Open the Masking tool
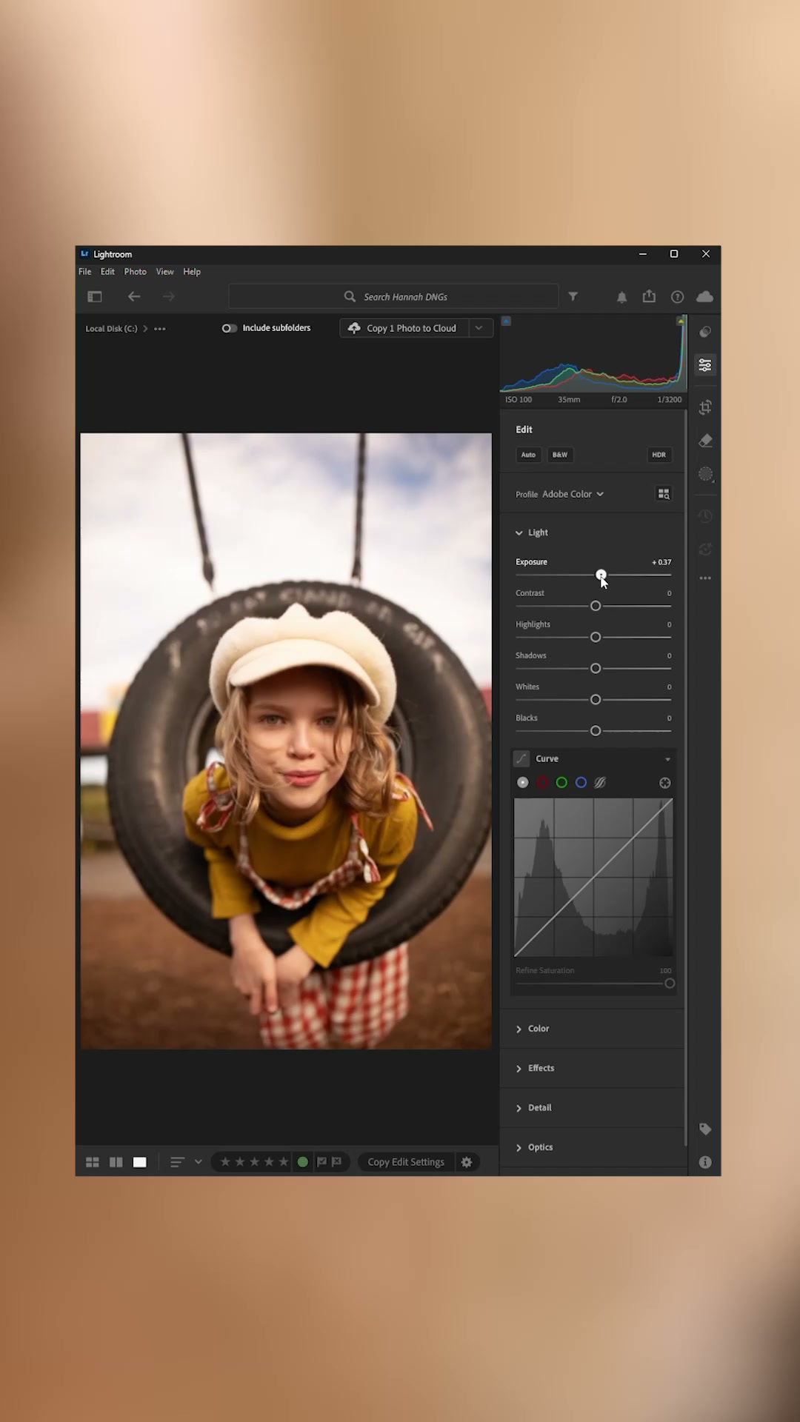Image resolution: width=800 pixels, height=1422 pixels. pos(705,474)
